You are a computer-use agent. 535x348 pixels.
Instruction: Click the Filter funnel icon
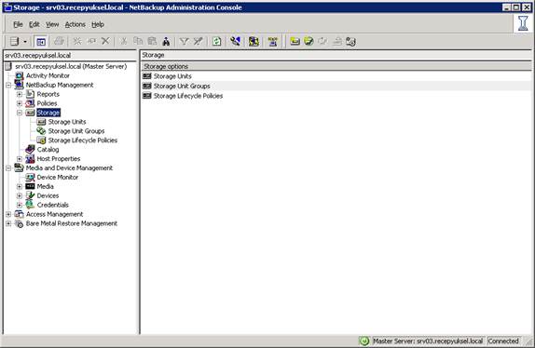tap(184, 42)
